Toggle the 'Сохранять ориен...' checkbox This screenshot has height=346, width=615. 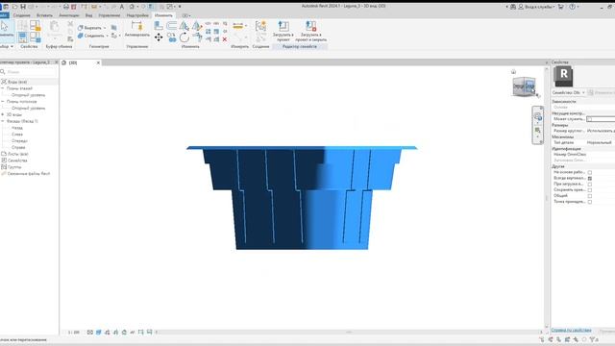point(589,190)
